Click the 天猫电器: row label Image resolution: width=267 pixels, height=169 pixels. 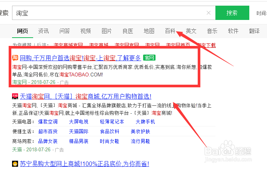point(23,122)
